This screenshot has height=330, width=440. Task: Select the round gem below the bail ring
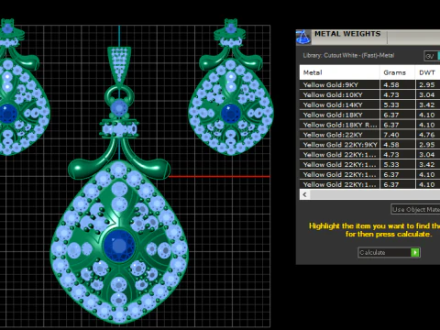click(x=119, y=108)
